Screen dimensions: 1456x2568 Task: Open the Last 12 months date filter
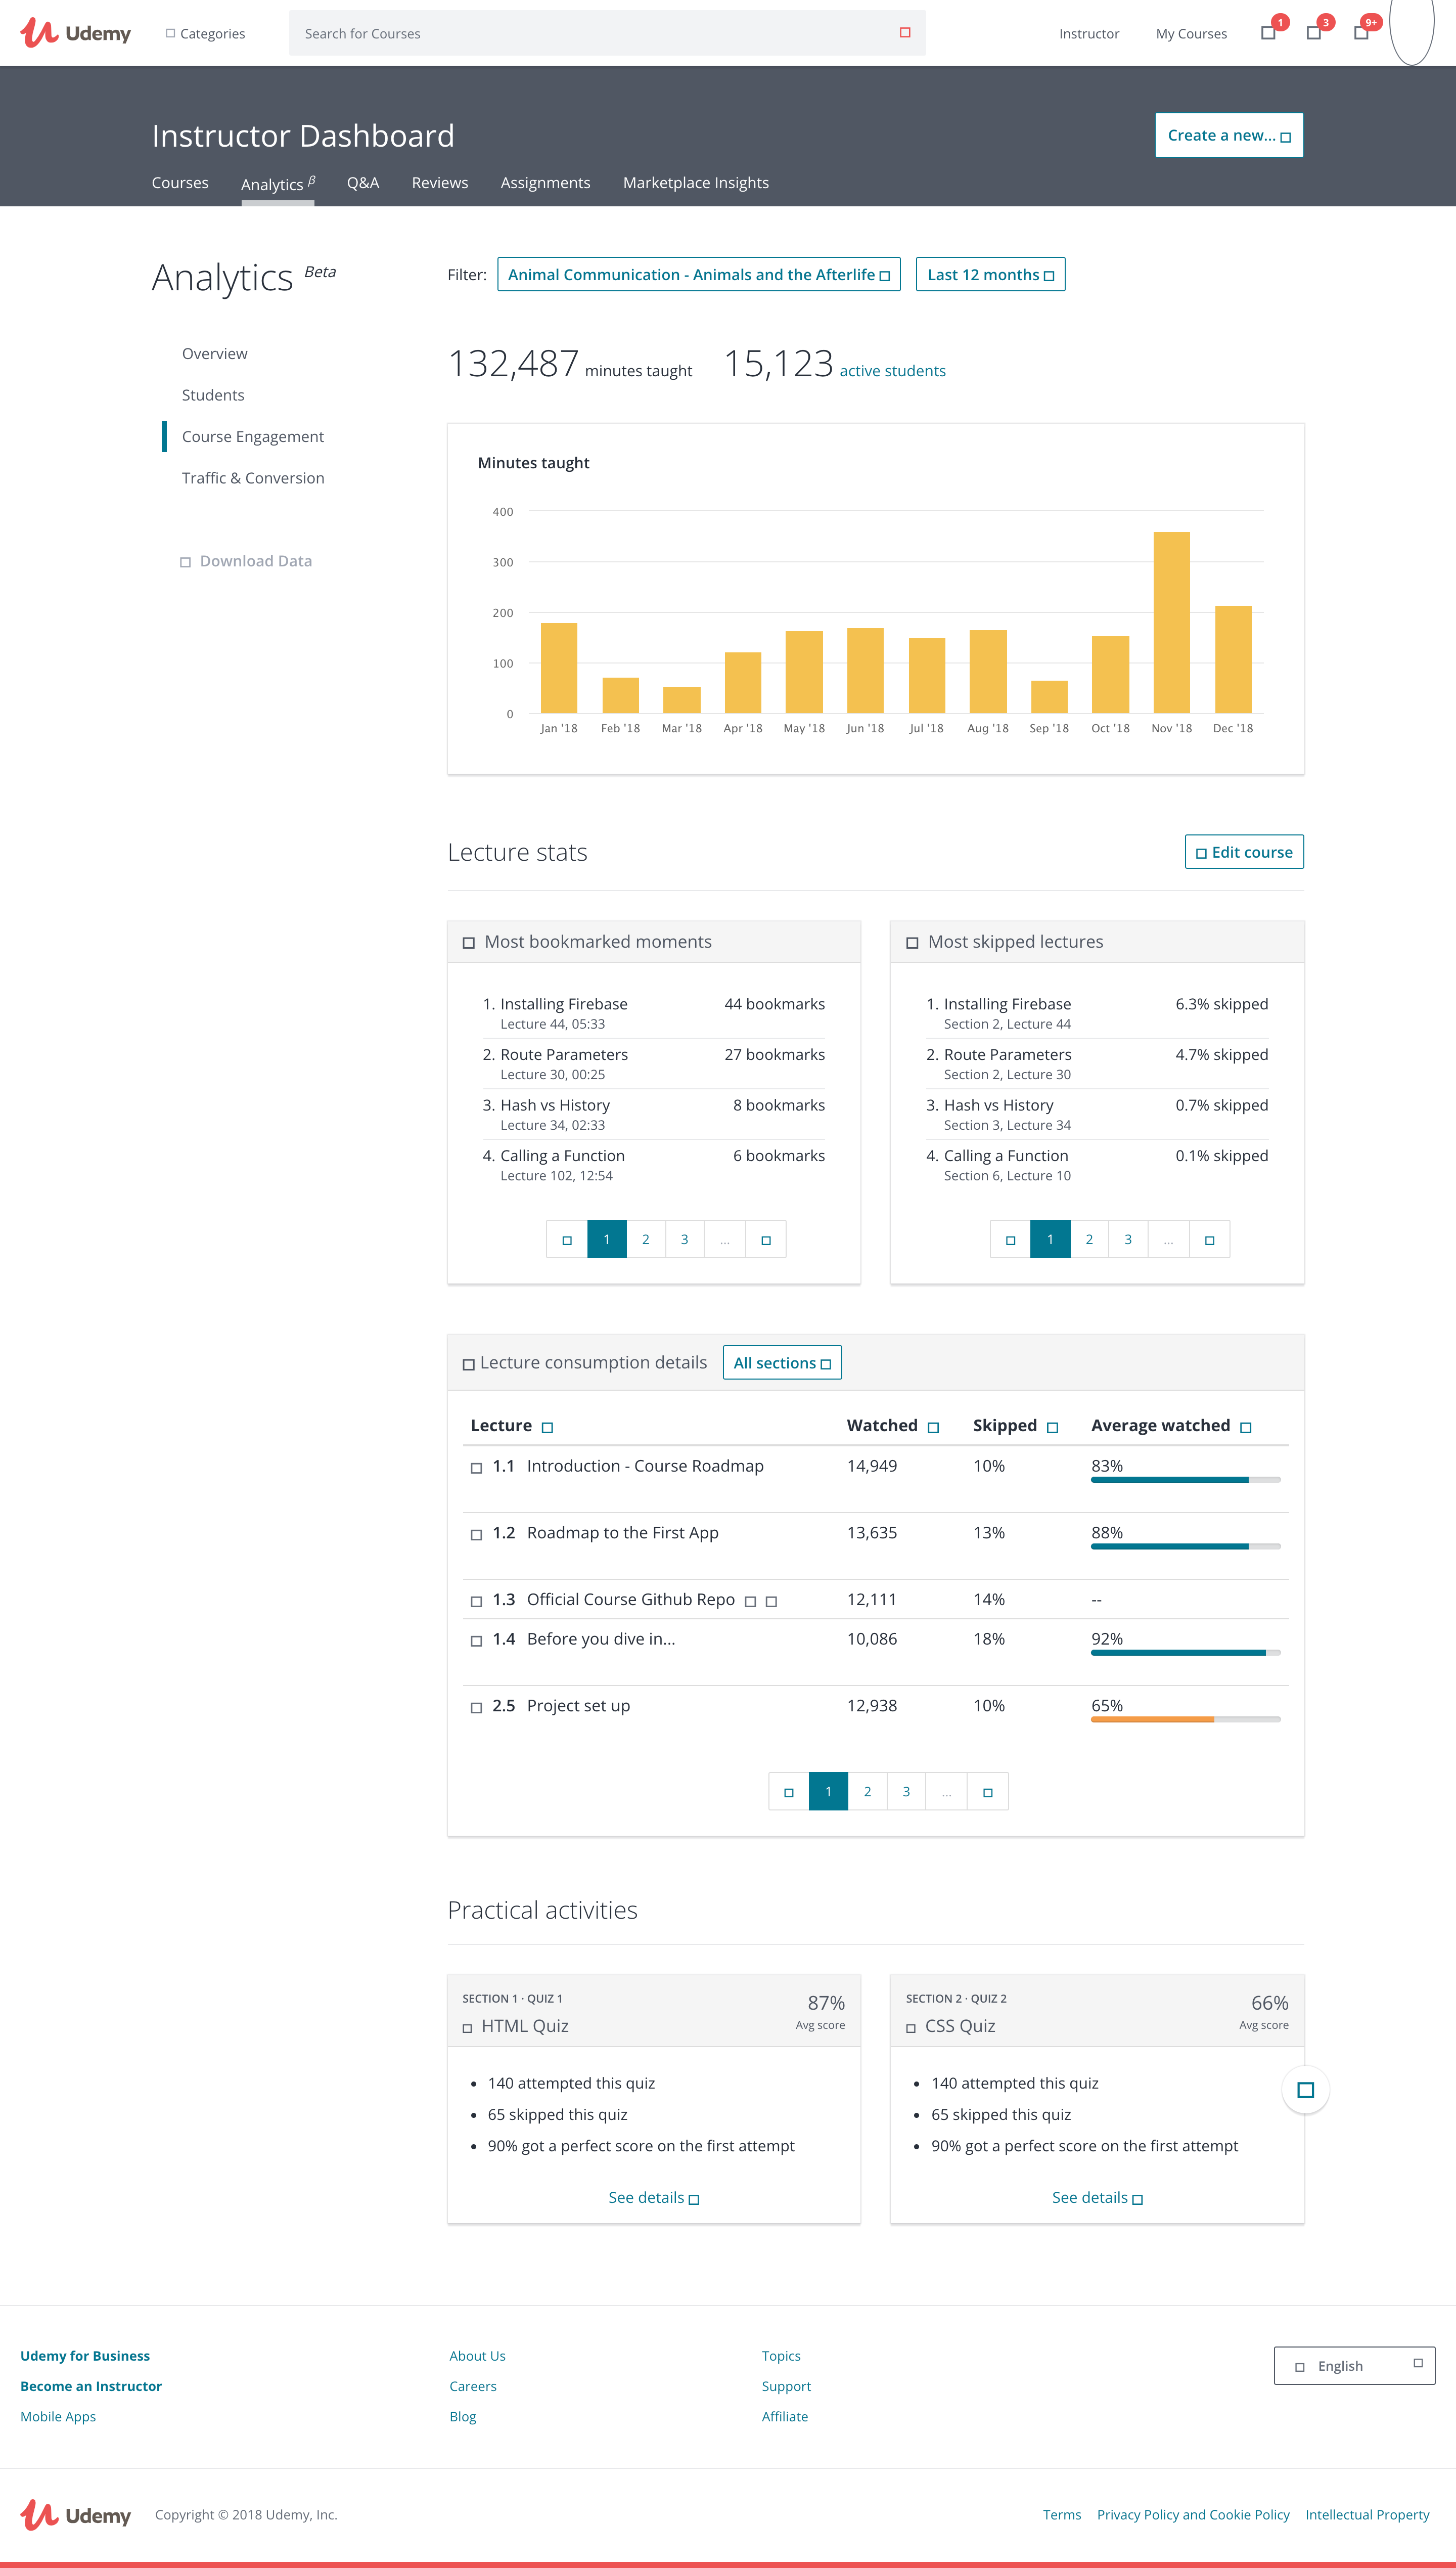[x=990, y=274]
